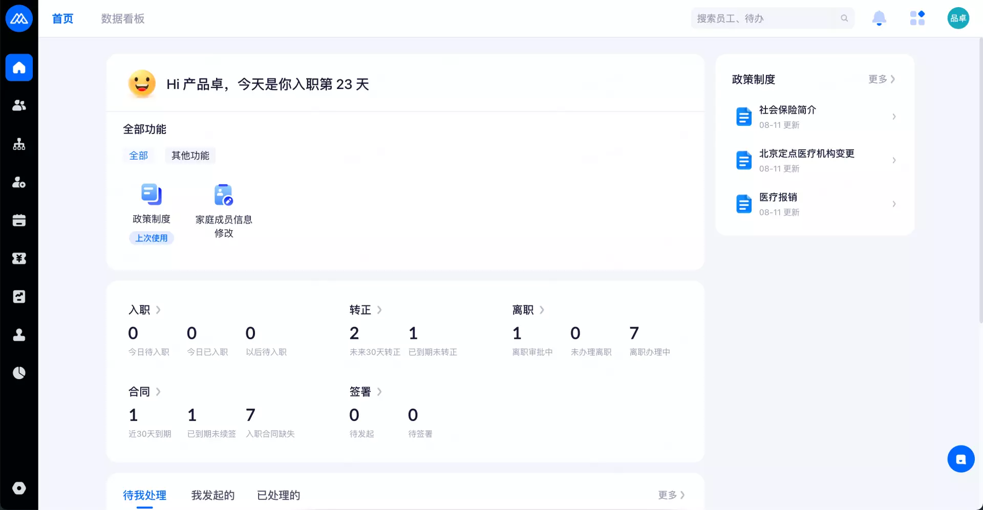Open the yen payroll icon in sidebar
Viewport: 983px width, 510px height.
(x=19, y=258)
